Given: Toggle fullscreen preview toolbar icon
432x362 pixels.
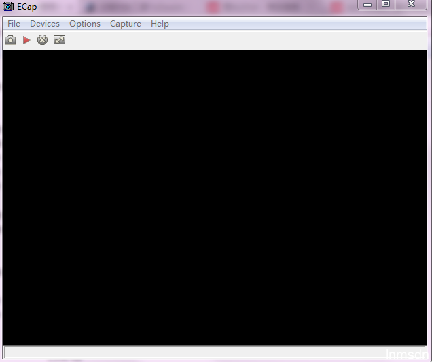Looking at the screenshot, I should point(60,40).
